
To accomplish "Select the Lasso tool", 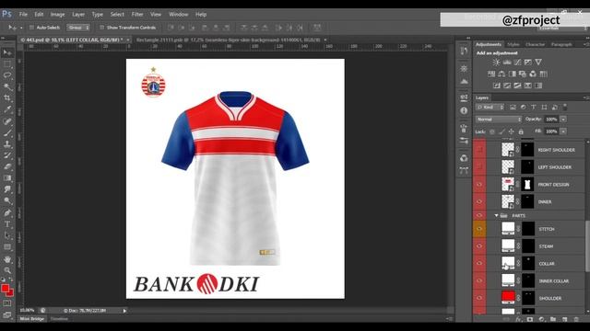I will [x=7, y=75].
